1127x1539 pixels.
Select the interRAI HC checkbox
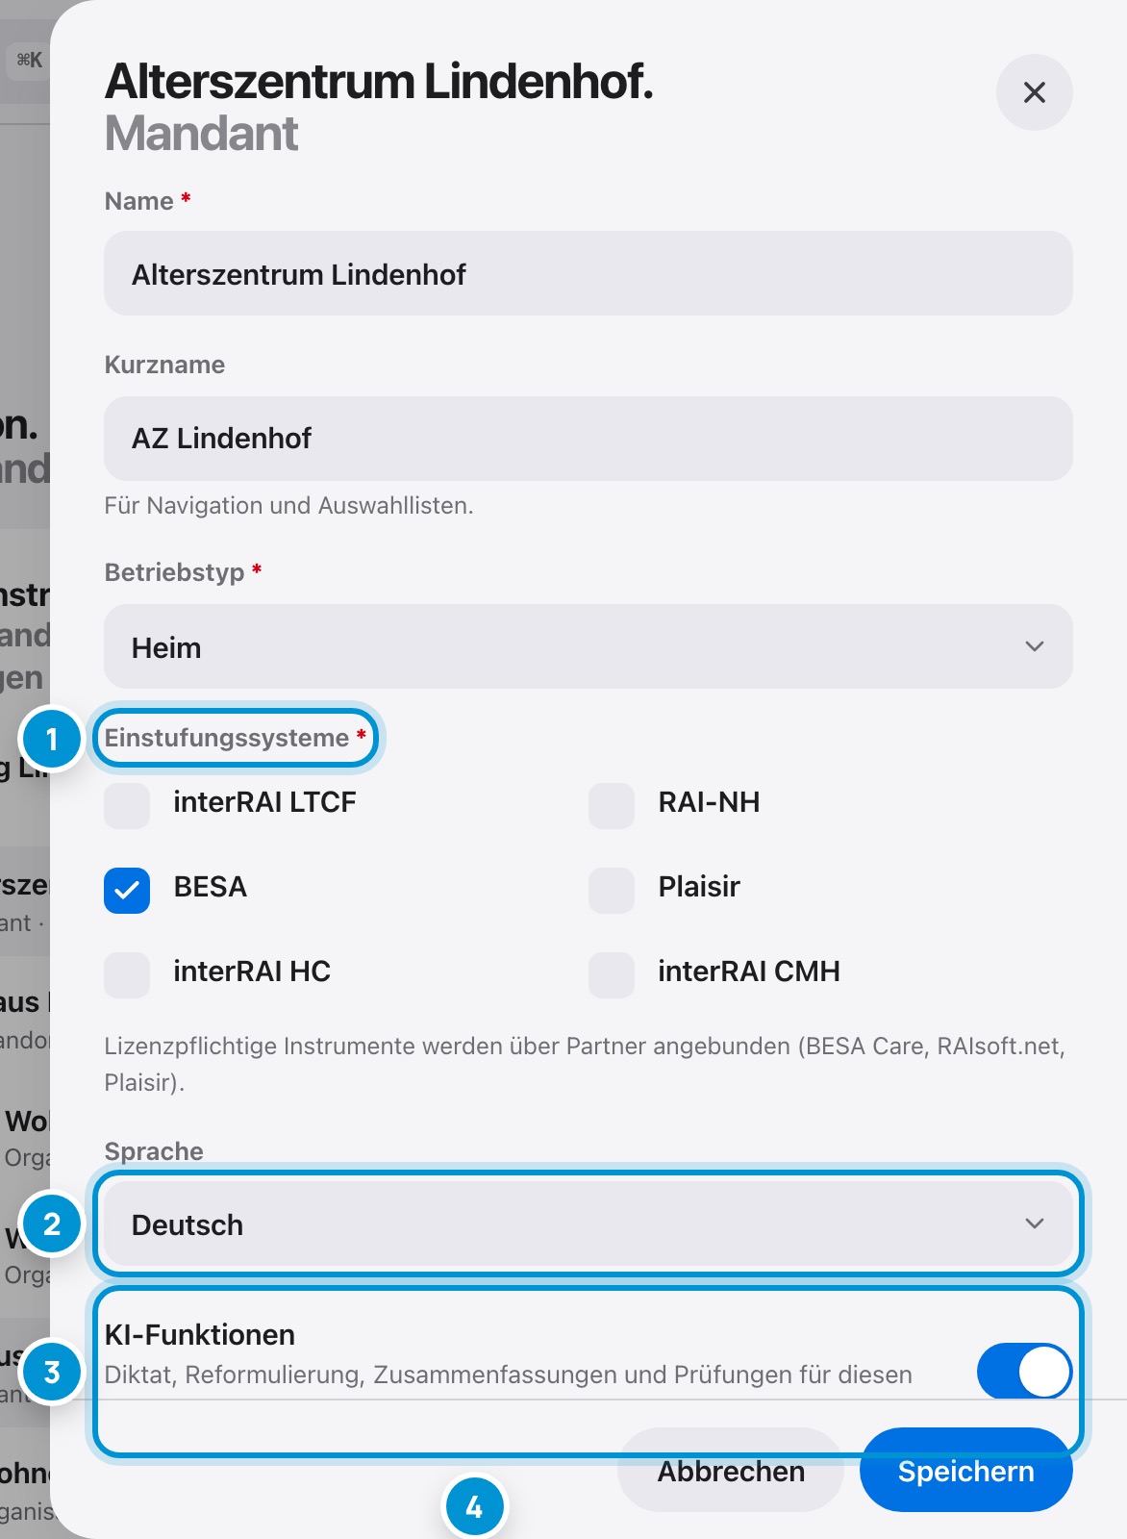click(x=127, y=975)
